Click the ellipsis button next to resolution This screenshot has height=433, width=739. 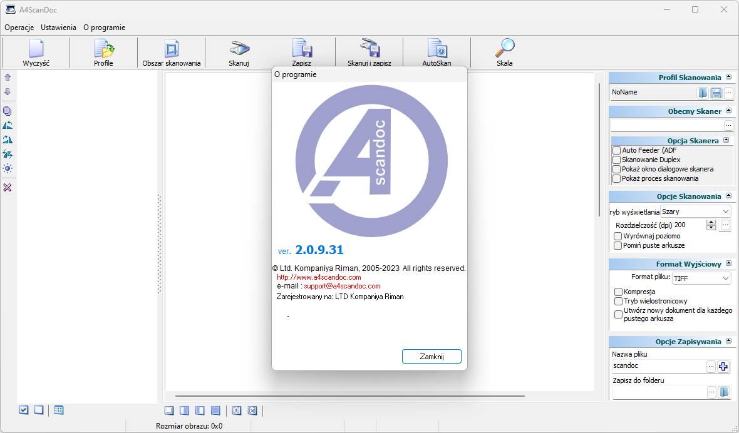click(x=725, y=225)
